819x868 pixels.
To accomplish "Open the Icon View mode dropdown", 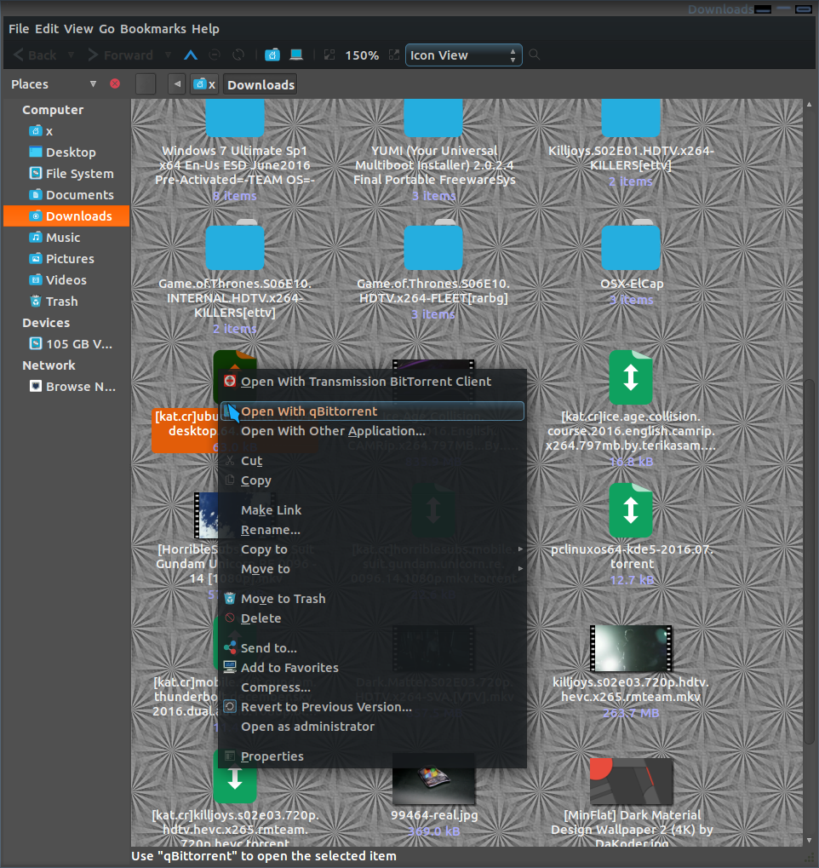I will [x=464, y=55].
